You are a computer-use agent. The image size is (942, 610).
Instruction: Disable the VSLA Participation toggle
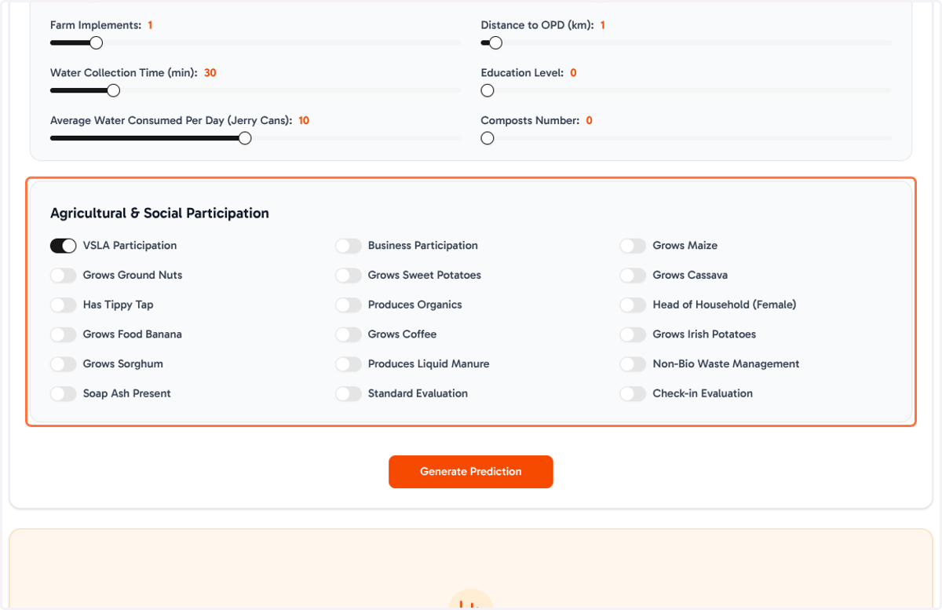(63, 246)
